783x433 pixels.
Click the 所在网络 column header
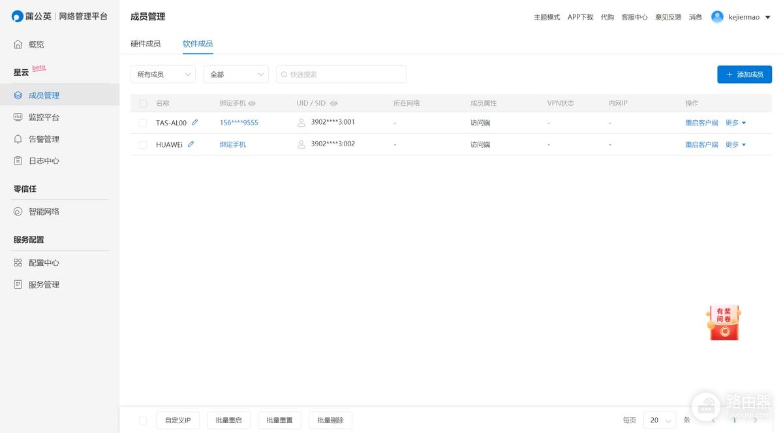point(407,103)
